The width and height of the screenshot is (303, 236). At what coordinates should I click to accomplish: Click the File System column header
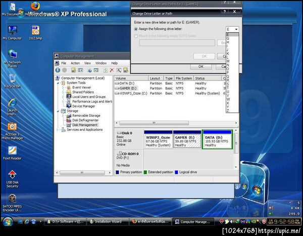click(184, 78)
